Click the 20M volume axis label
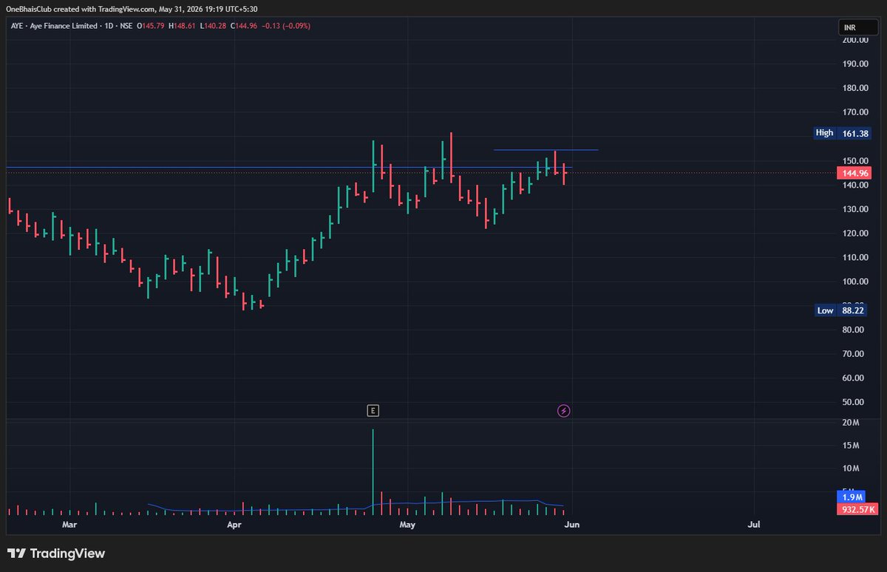This screenshot has width=887, height=572. (850, 423)
